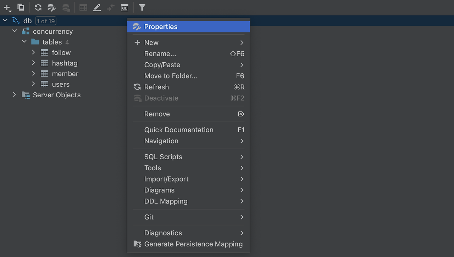Click the '1 of 19' schema badge
The image size is (454, 257).
pos(46,21)
